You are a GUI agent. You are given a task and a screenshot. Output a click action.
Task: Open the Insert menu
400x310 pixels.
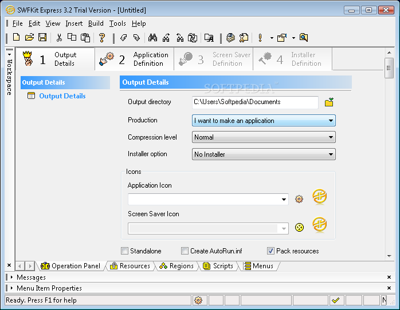pyautogui.click(x=74, y=23)
